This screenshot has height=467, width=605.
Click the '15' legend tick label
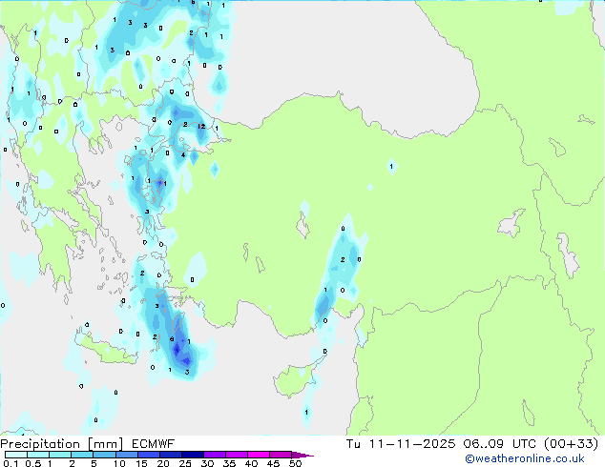[x=141, y=463]
